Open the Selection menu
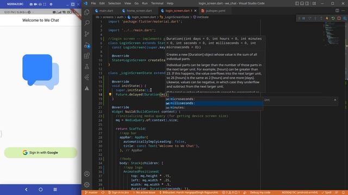The height and width of the screenshot is (195, 348). [x=115, y=3]
